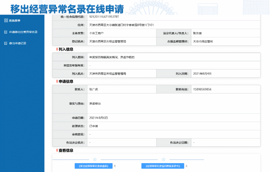Download the 移出经营异常名录申请表 via arrow icon

[x=115, y=166]
